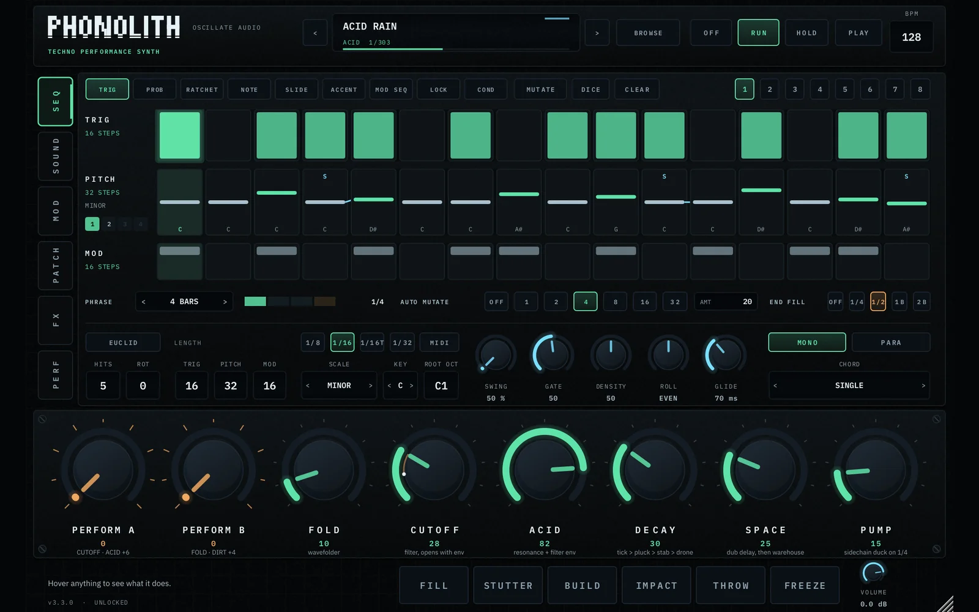The height and width of the screenshot is (612, 979).
Task: Change key C to next key
Action: [x=411, y=386]
